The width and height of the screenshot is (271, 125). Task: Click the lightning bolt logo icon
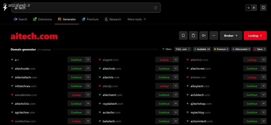point(5,7)
